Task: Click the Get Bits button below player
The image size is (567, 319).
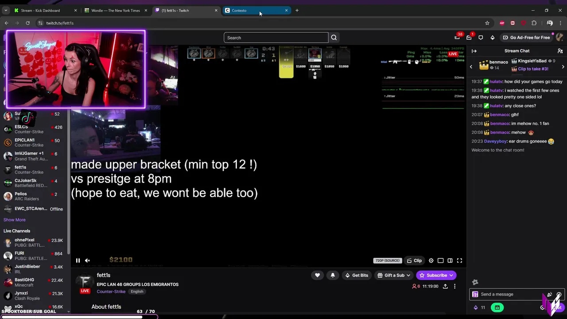Action: click(357, 276)
